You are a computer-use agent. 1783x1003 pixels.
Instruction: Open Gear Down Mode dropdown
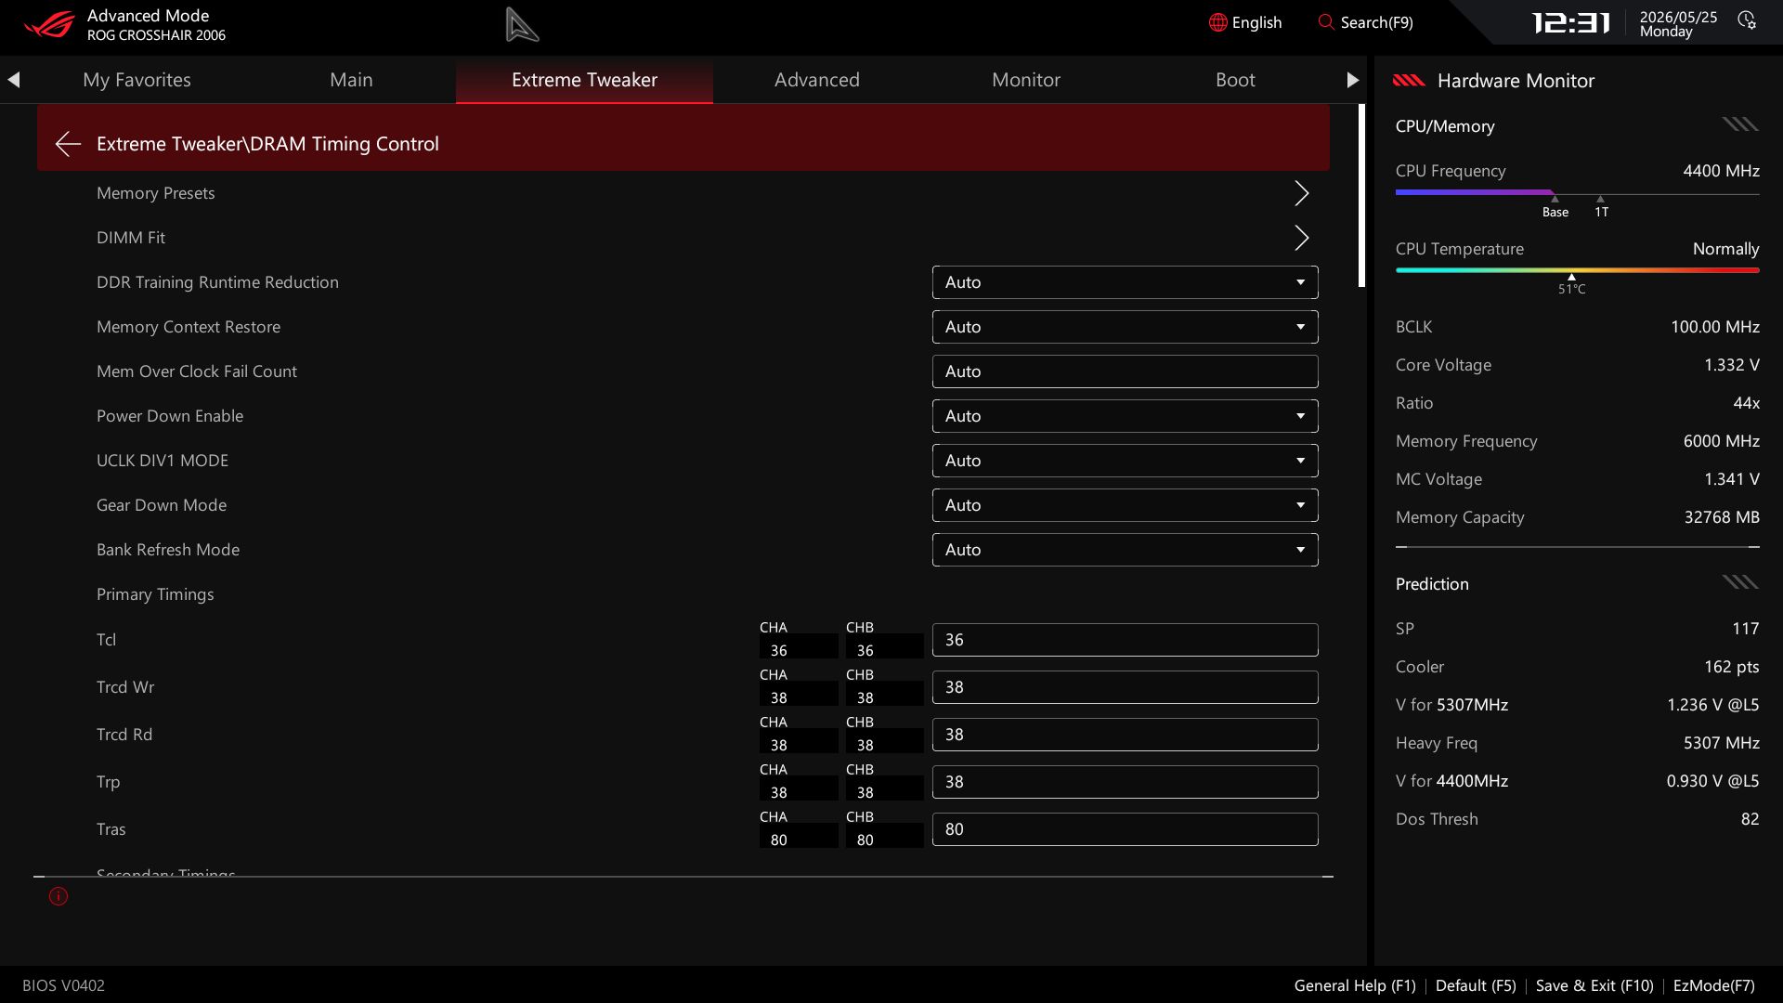1125,505
